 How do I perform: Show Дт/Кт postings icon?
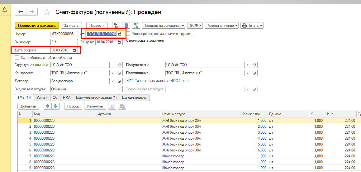click(x=116, y=25)
